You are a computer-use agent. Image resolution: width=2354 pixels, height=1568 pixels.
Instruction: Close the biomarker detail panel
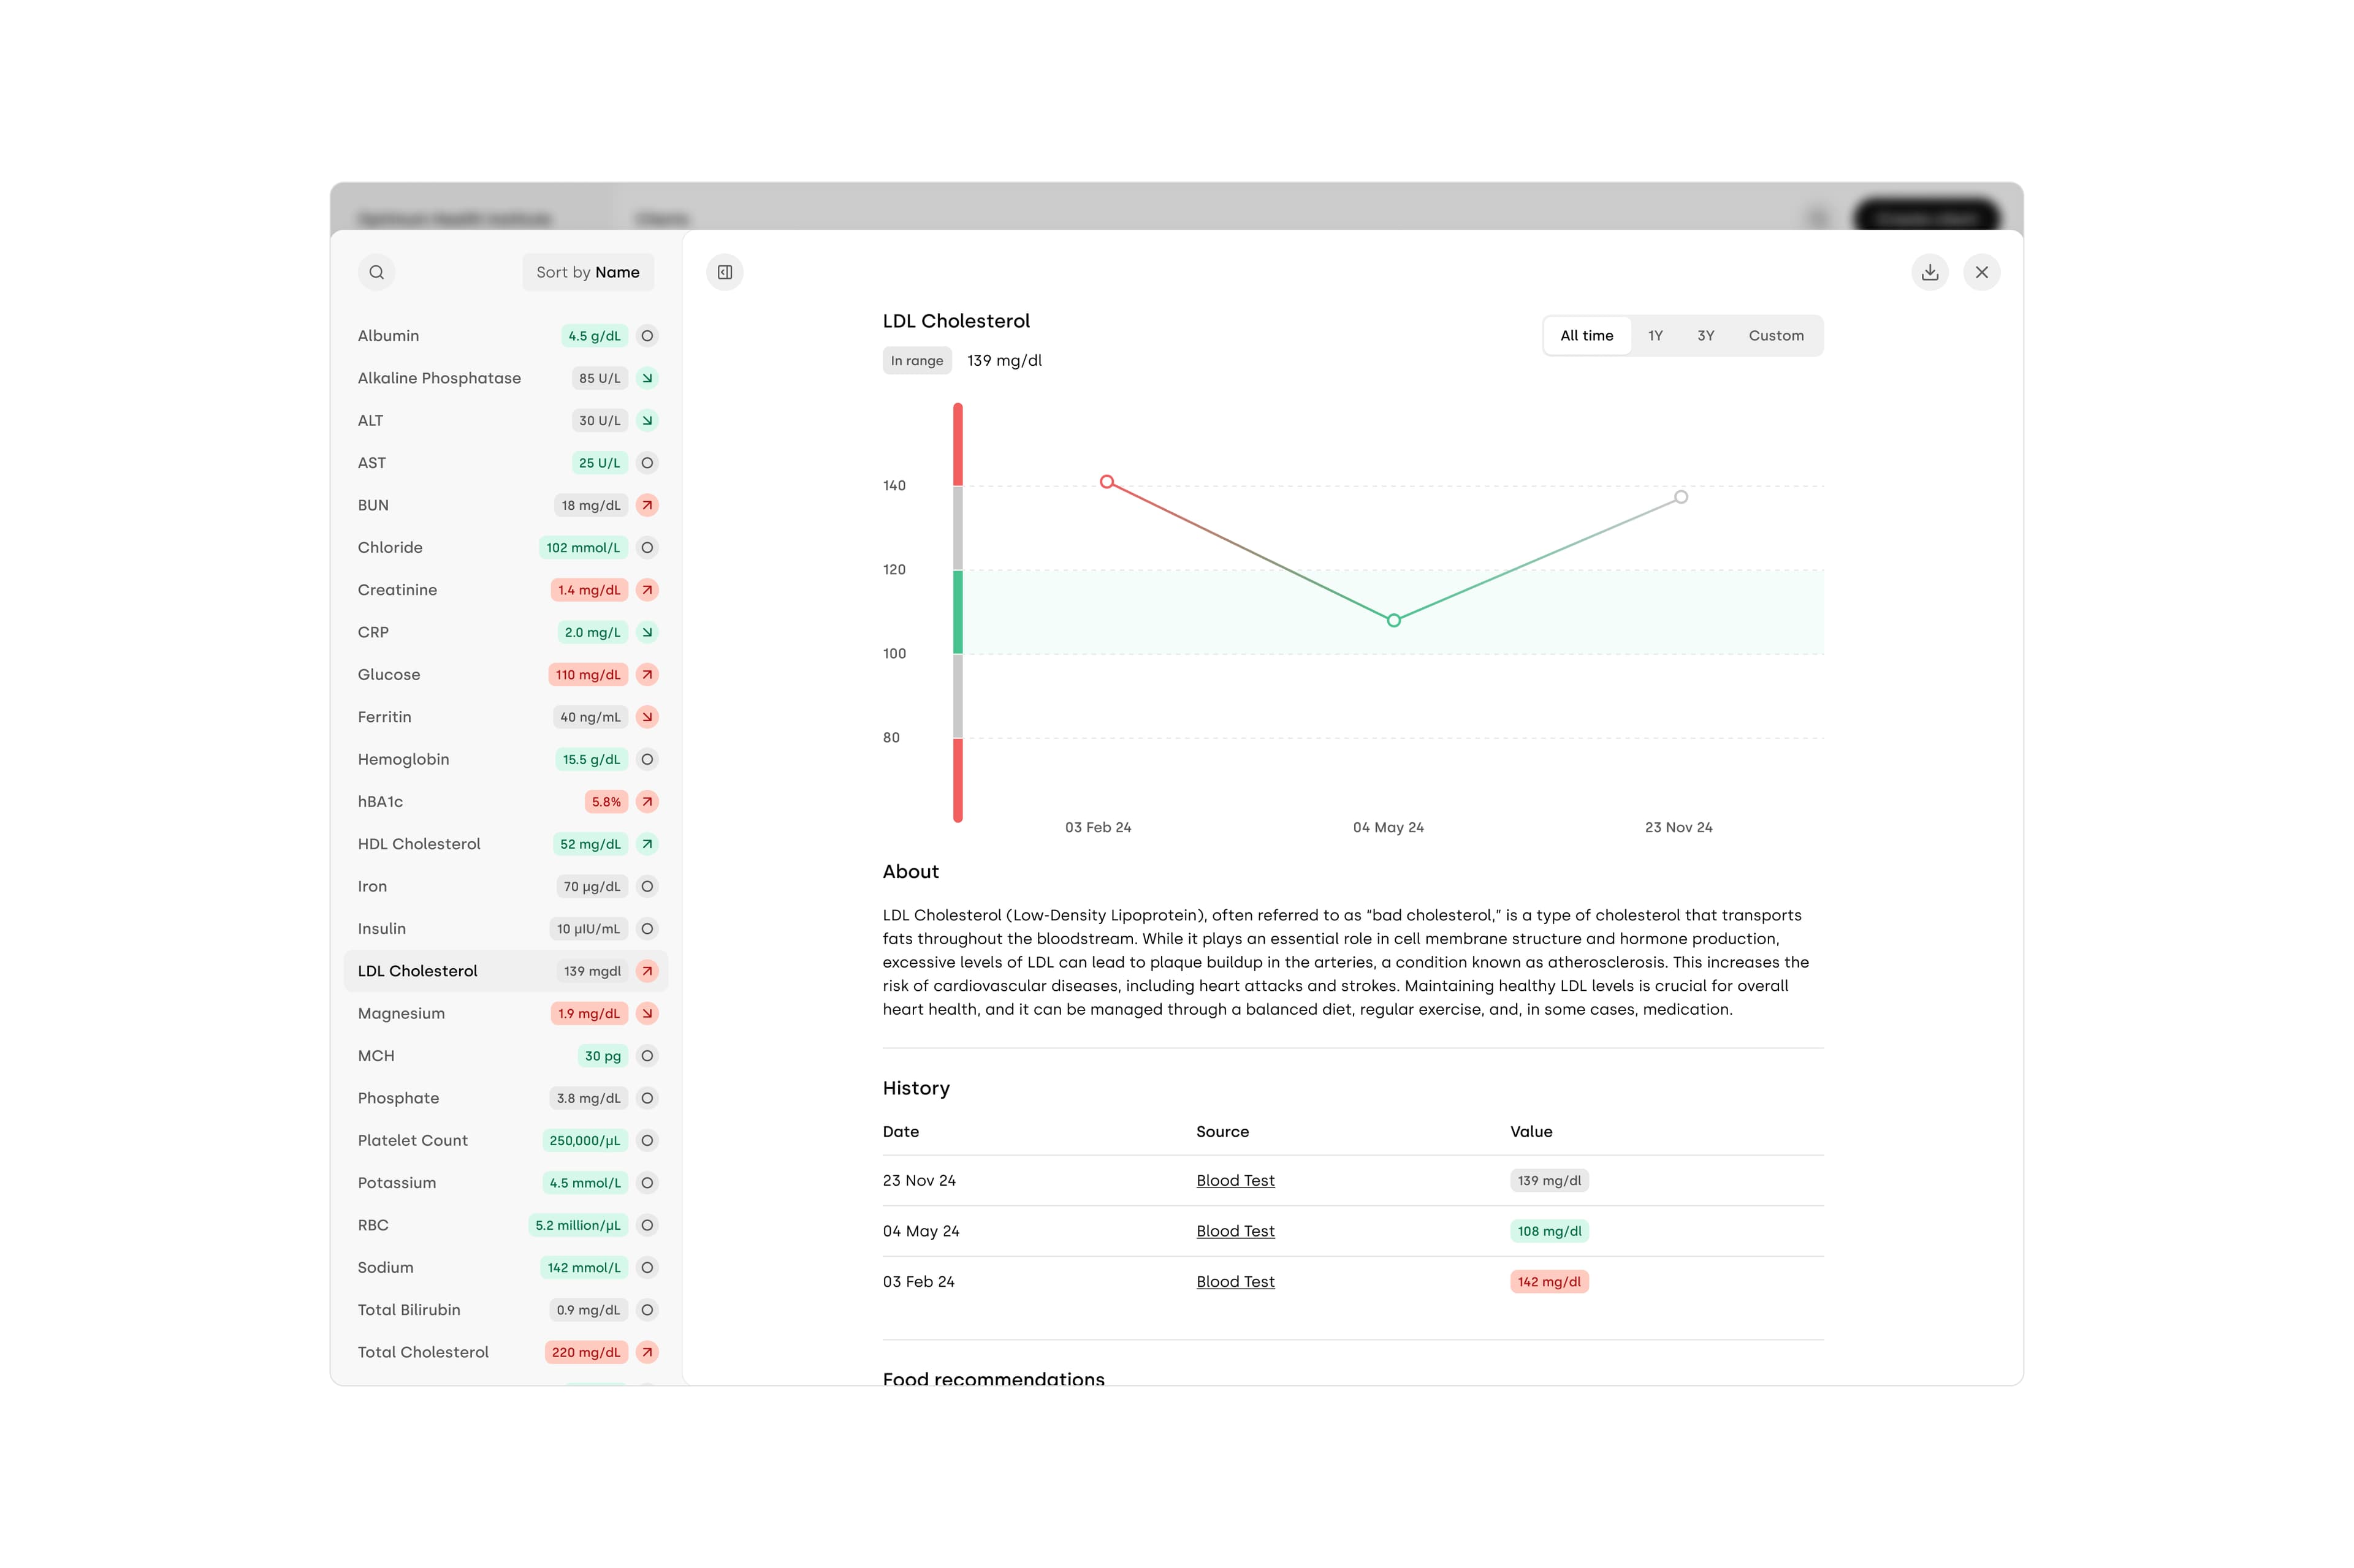click(x=1981, y=272)
